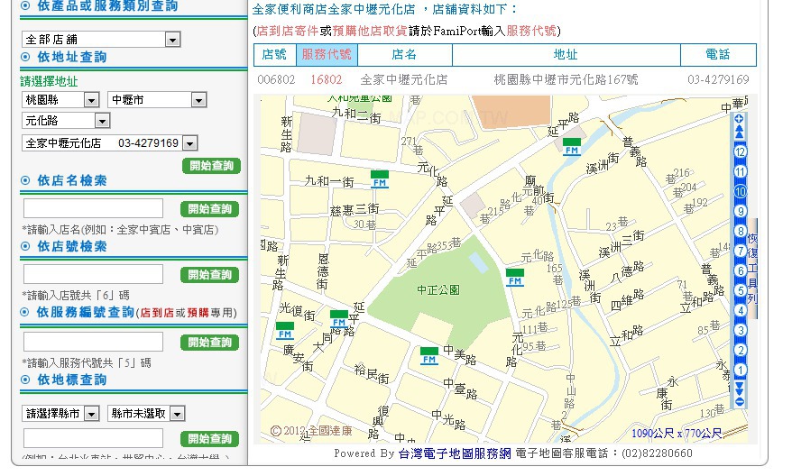Set the map zoom to level 3
Viewport: 792px width, 476px height.
coord(740,330)
